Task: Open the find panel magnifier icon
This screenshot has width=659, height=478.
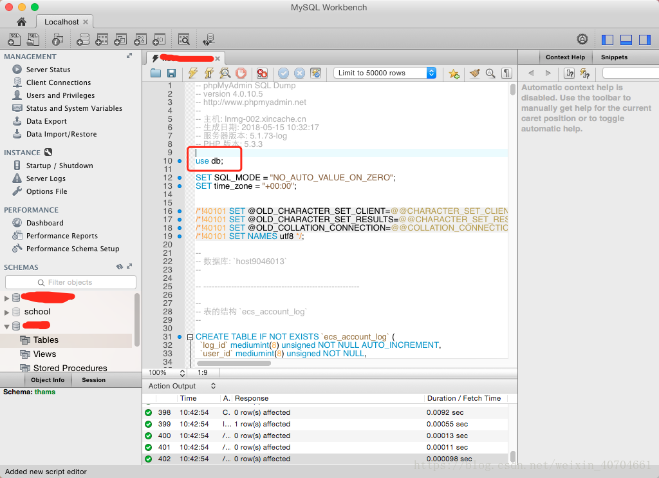Action: click(x=490, y=73)
